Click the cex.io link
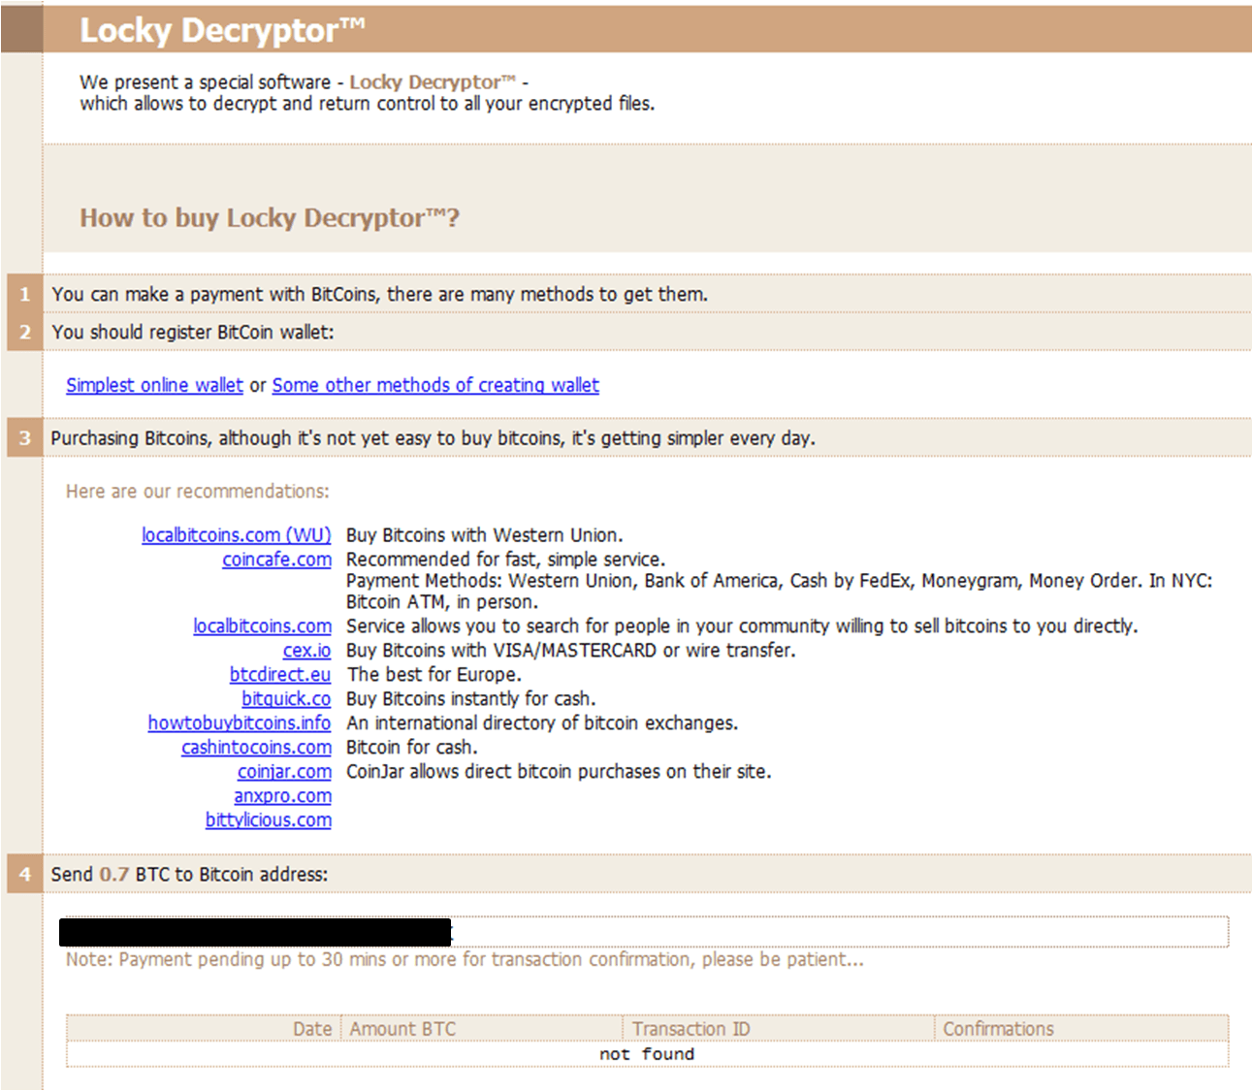This screenshot has height=1091, width=1253. (x=306, y=651)
